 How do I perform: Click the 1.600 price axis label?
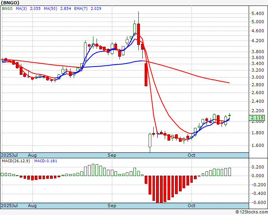coord(257,146)
